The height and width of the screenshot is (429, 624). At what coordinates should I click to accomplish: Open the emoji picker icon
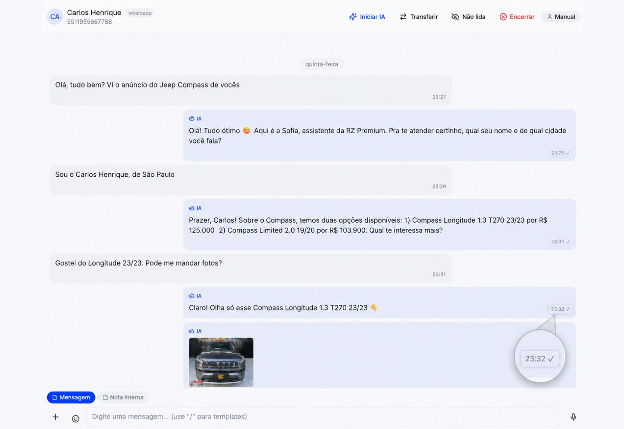coord(76,418)
